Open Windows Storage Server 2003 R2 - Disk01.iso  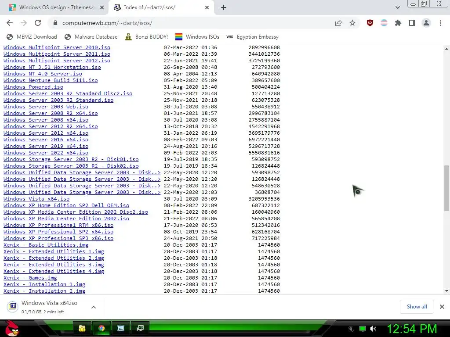[x=71, y=160]
